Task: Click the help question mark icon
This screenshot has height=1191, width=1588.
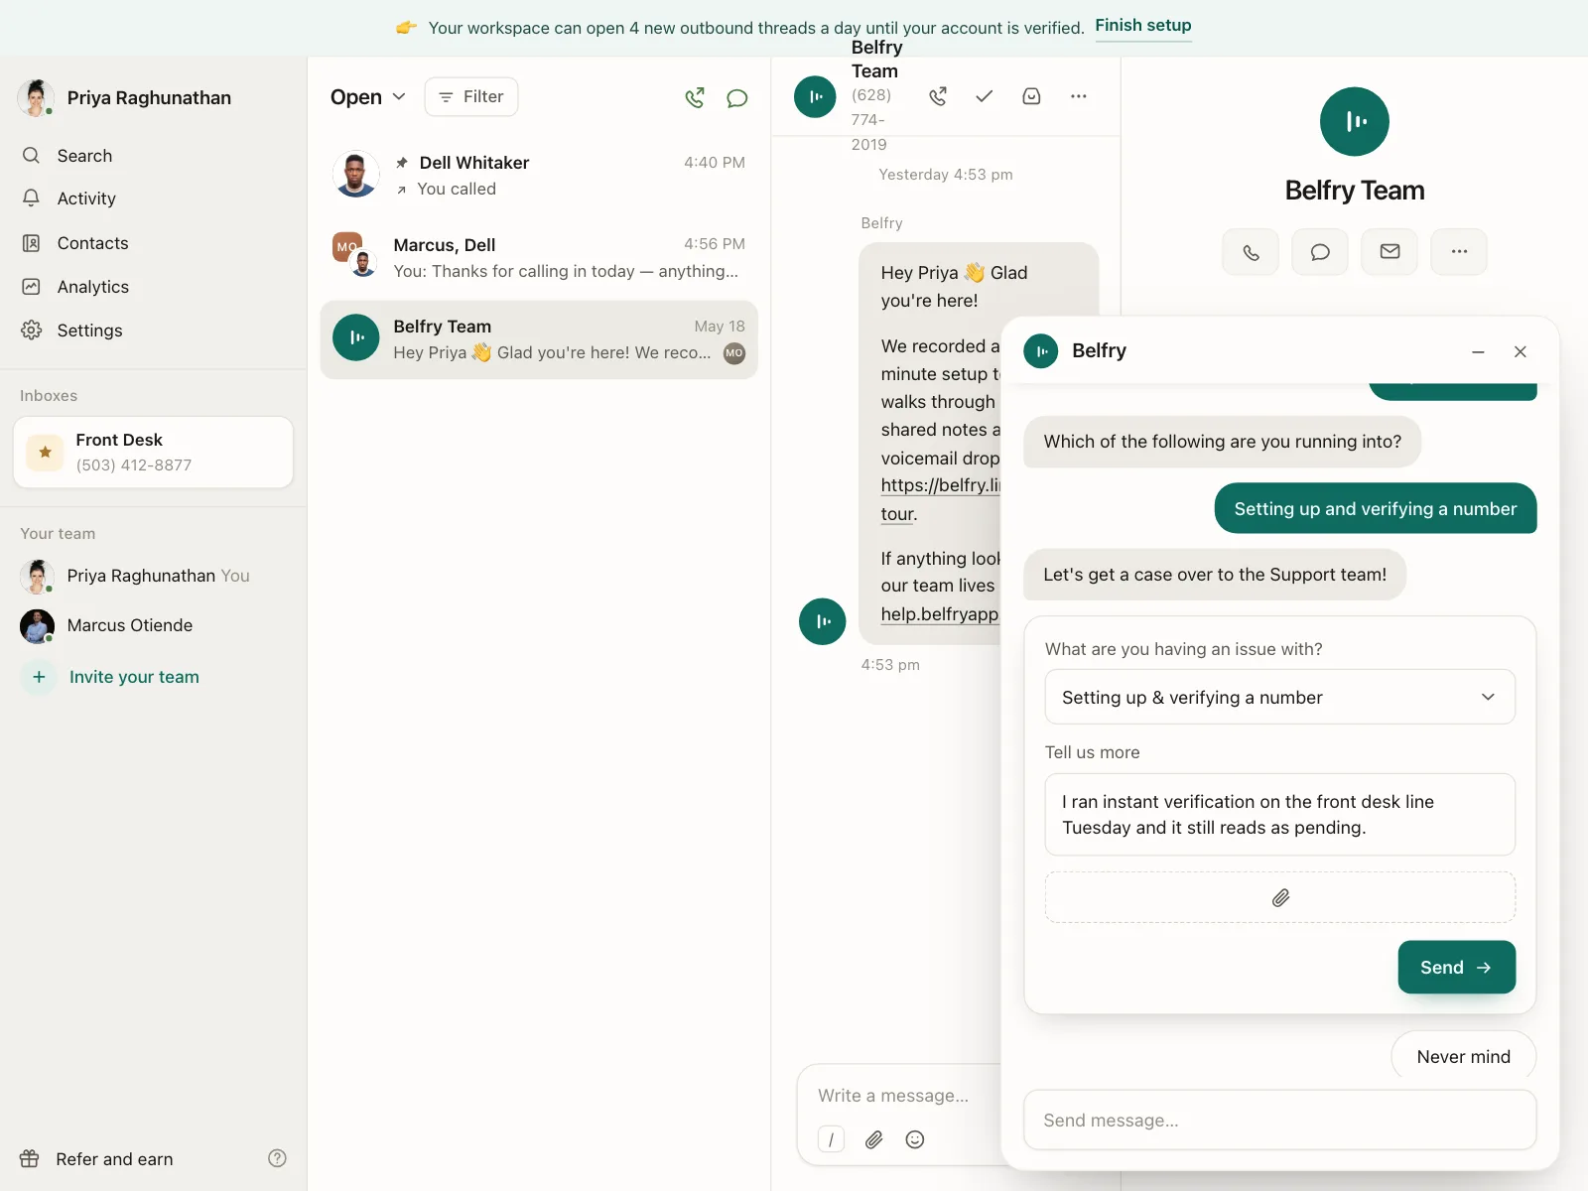Action: pos(278,1158)
